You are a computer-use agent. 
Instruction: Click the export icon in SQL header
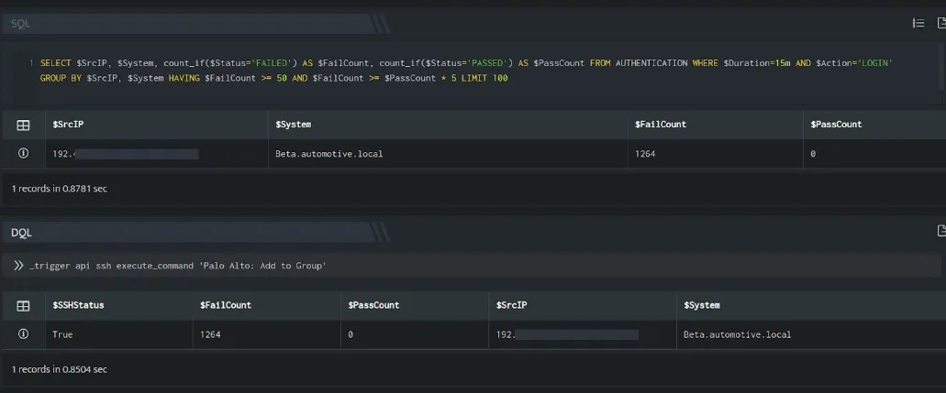tap(941, 23)
